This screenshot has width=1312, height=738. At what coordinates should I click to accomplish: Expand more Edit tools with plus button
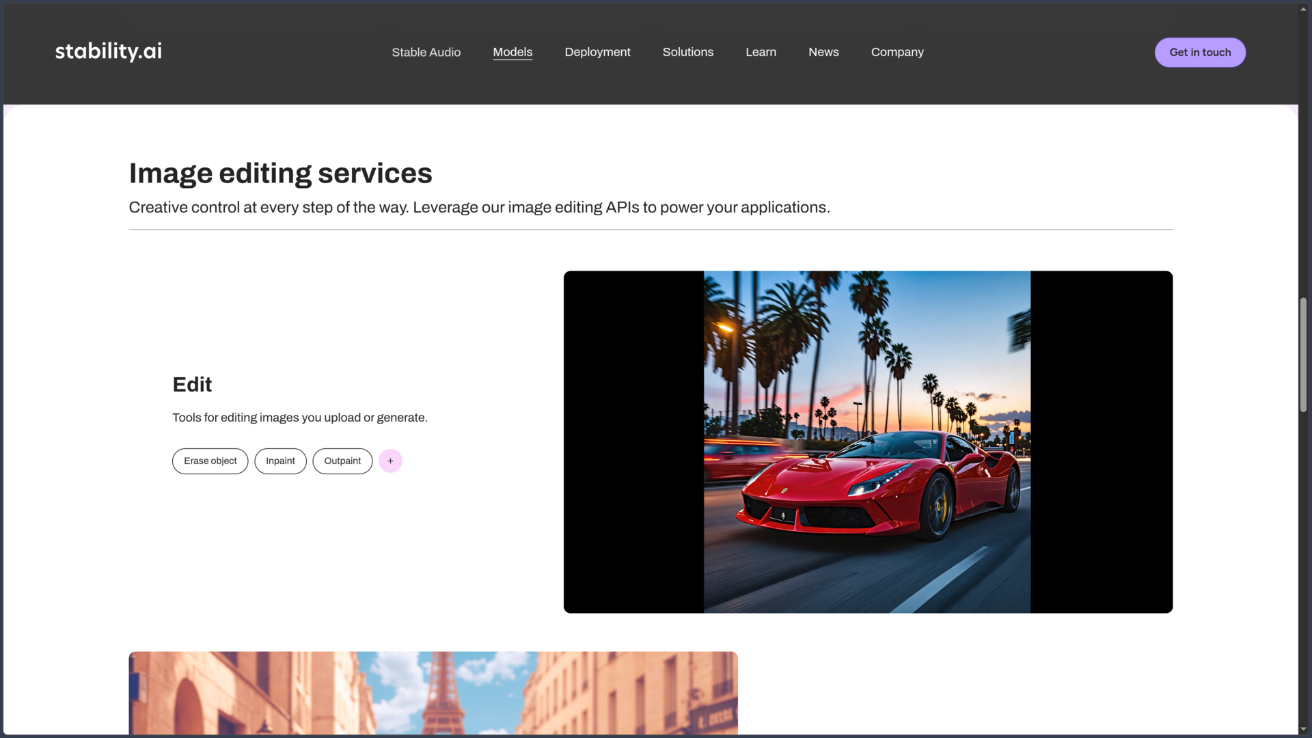(390, 461)
